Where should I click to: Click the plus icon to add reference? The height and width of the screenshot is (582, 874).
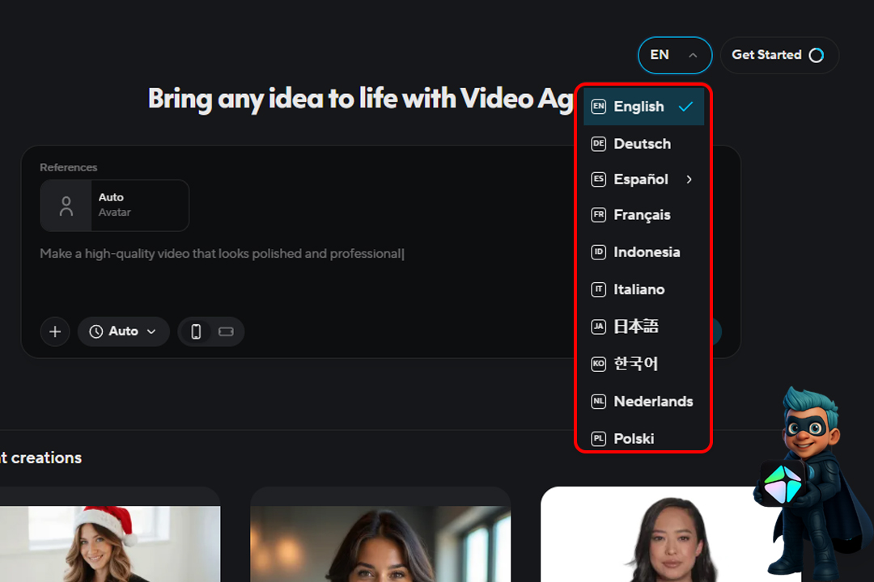(x=55, y=331)
